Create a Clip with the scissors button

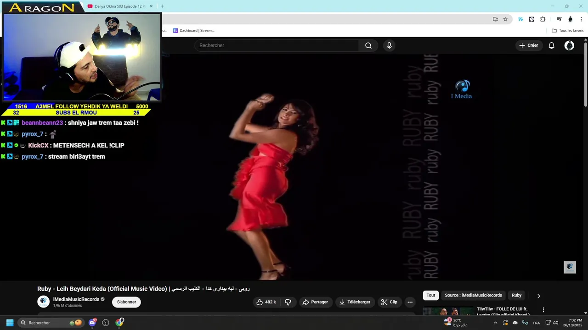[389, 302]
